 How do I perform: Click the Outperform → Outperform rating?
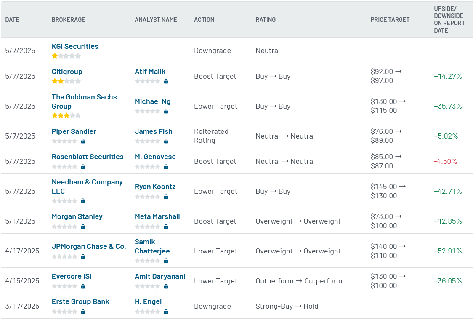[299, 281]
